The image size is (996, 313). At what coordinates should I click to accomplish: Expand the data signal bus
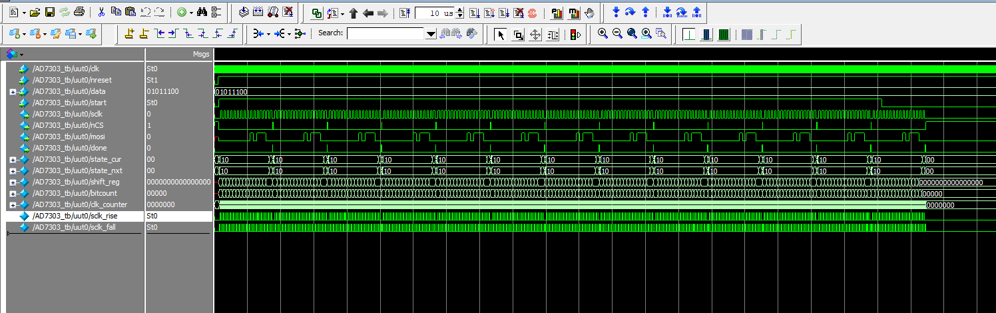[13, 92]
